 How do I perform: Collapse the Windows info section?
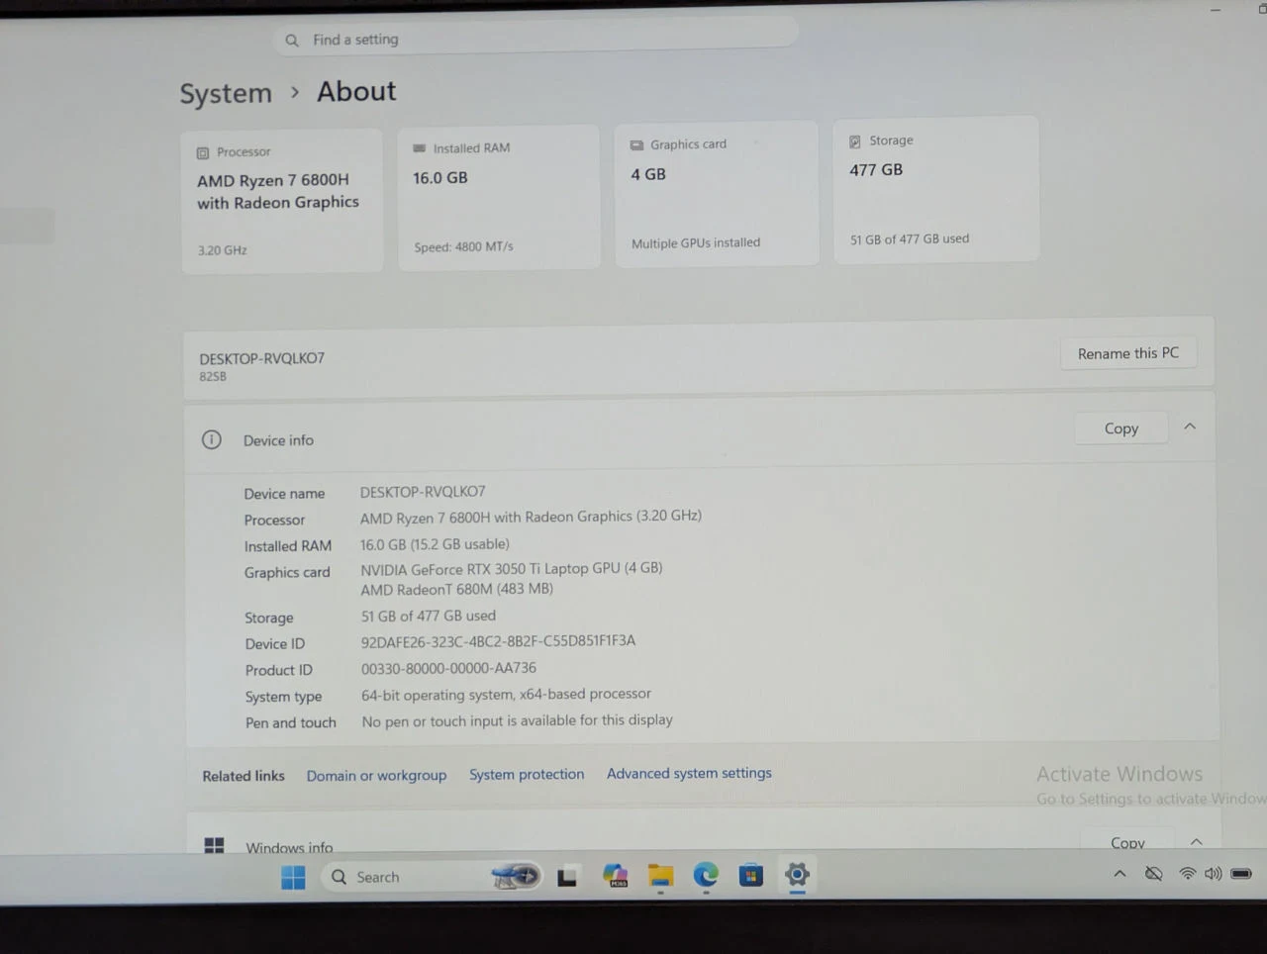(1196, 841)
